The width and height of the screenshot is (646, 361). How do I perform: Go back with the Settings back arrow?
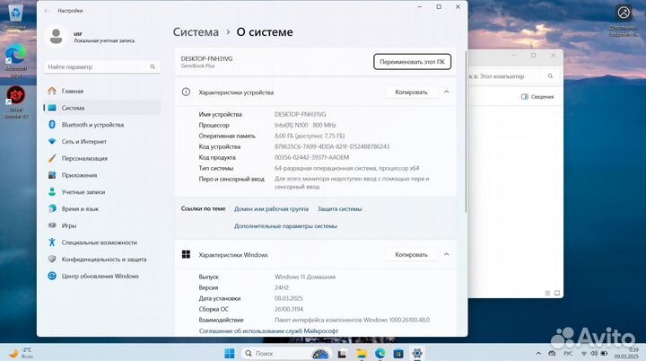47,11
